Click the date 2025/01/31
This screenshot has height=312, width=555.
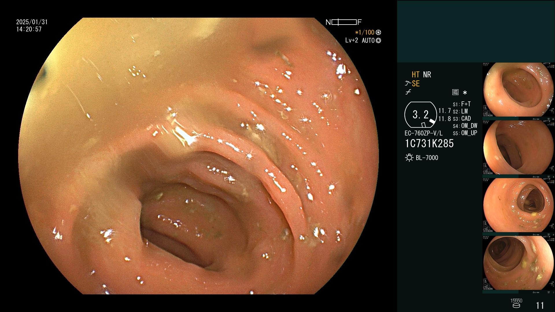click(32, 22)
